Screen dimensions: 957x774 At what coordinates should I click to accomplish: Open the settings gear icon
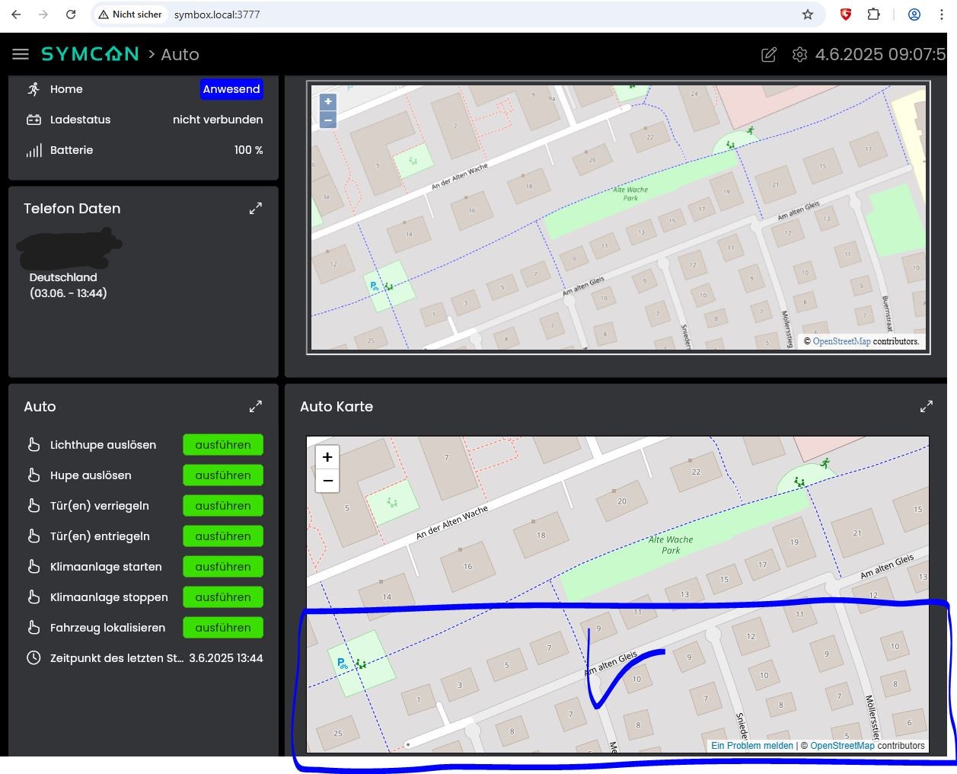(799, 55)
